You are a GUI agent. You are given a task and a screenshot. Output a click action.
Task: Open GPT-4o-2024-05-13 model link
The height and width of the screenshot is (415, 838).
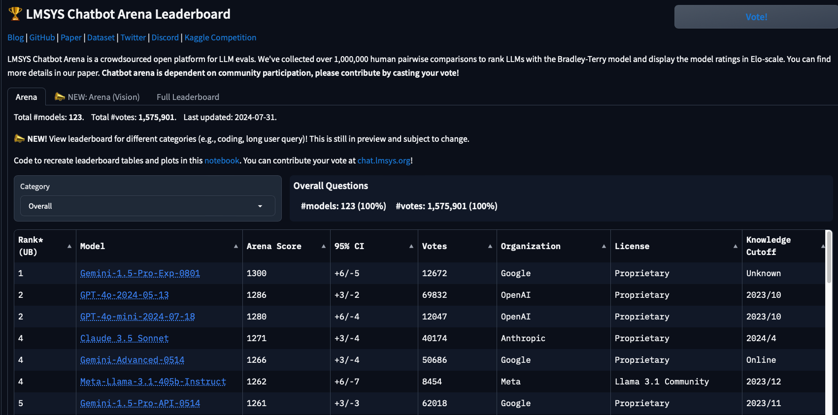click(x=124, y=295)
